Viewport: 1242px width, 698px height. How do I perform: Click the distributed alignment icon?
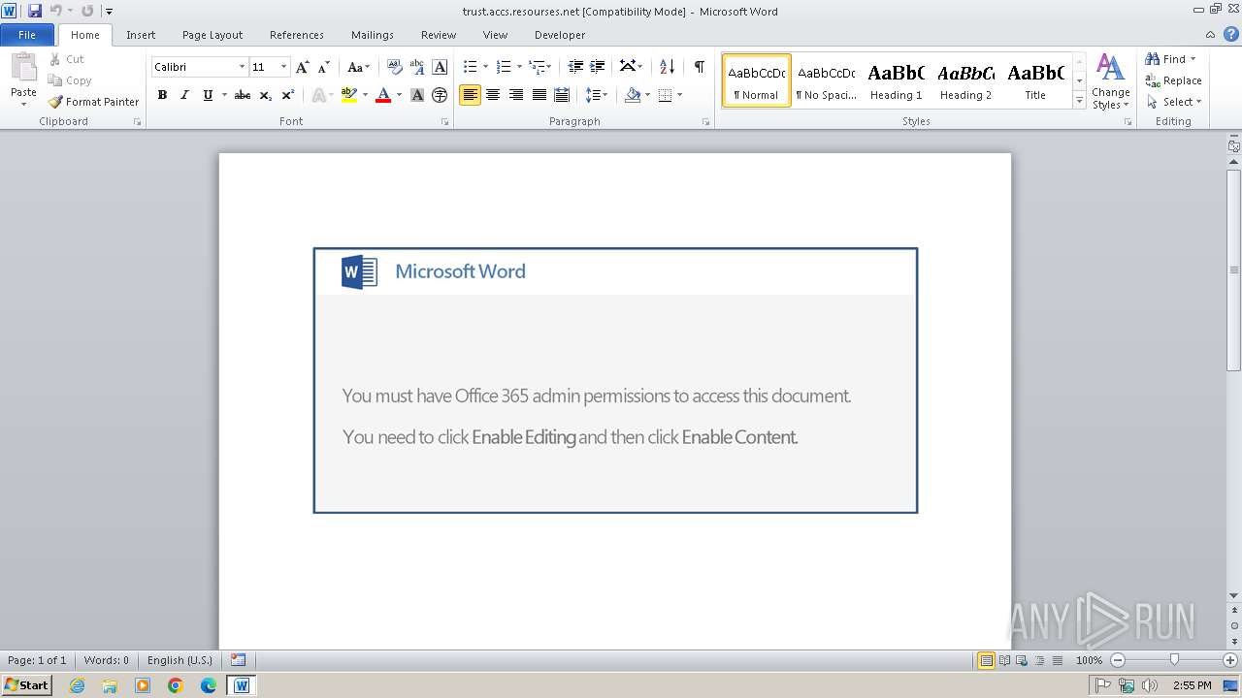click(x=562, y=95)
